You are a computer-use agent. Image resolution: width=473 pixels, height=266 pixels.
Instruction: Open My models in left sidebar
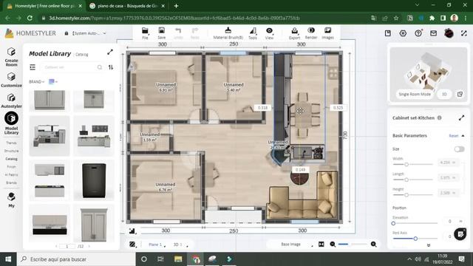12,200
